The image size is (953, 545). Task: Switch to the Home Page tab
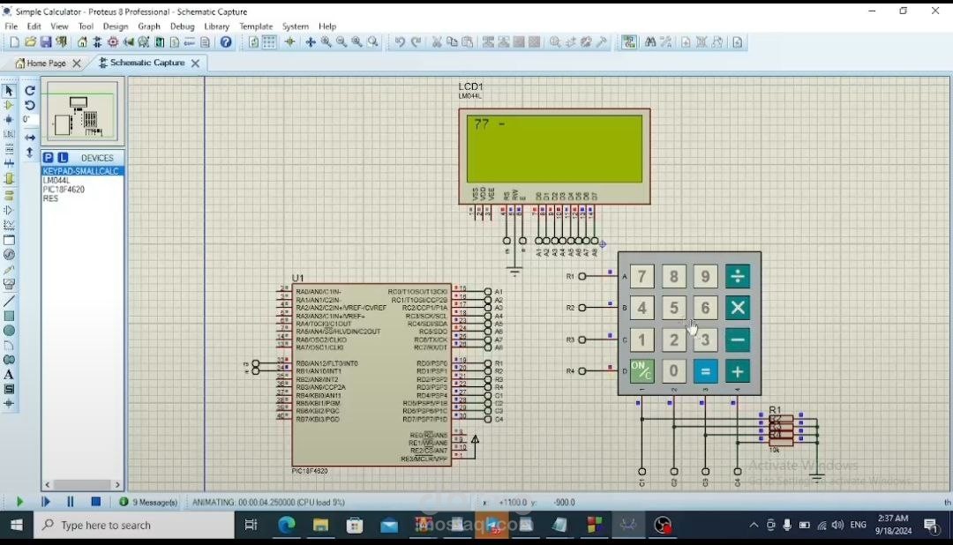pyautogui.click(x=46, y=63)
